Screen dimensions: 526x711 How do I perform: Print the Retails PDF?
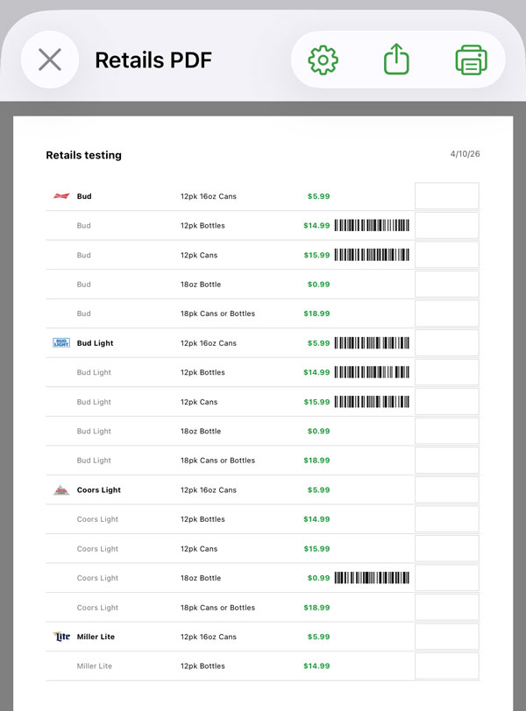click(471, 60)
